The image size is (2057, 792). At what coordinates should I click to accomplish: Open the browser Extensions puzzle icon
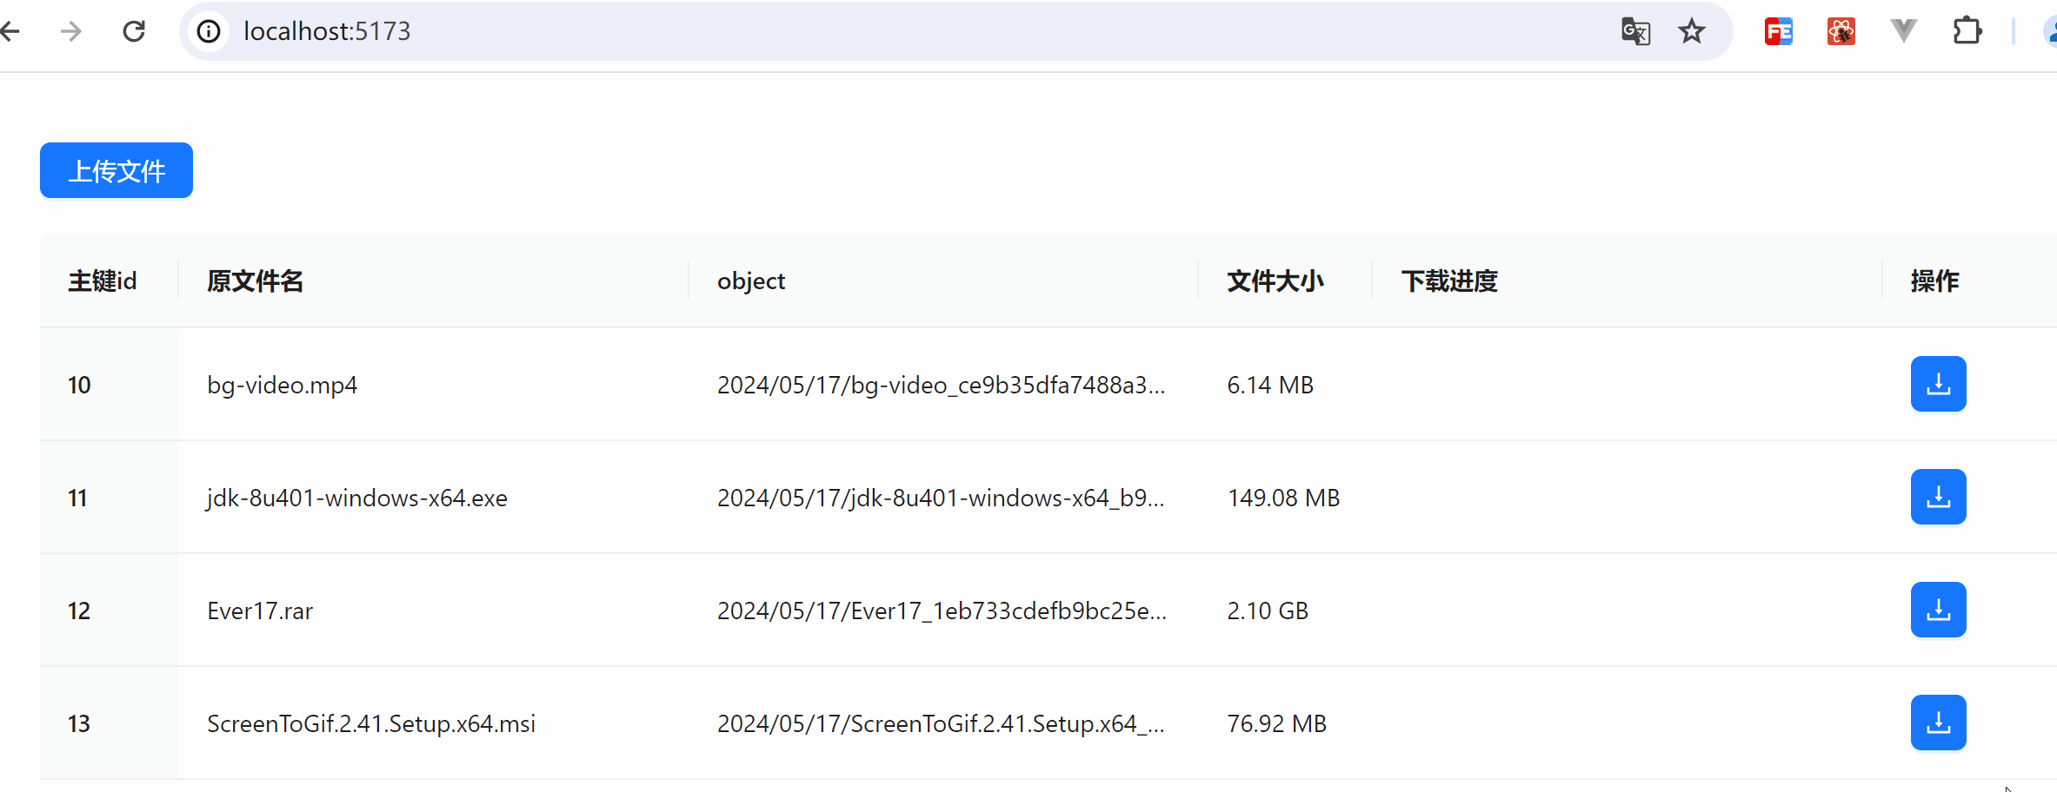pos(1967,31)
